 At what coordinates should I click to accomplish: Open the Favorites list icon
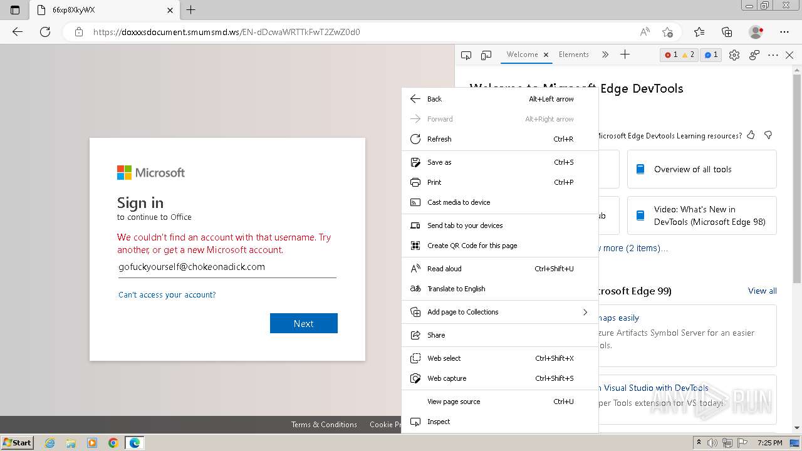point(699,32)
